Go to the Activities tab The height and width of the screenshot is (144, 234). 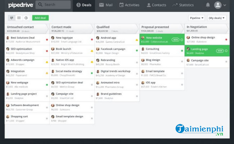[129, 5]
